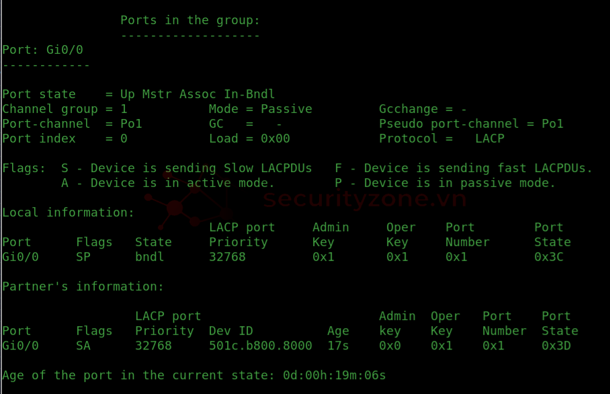Screen dimensions: 610x394
Task: Select the 'Channel group = 1' text
Action: (x=64, y=109)
